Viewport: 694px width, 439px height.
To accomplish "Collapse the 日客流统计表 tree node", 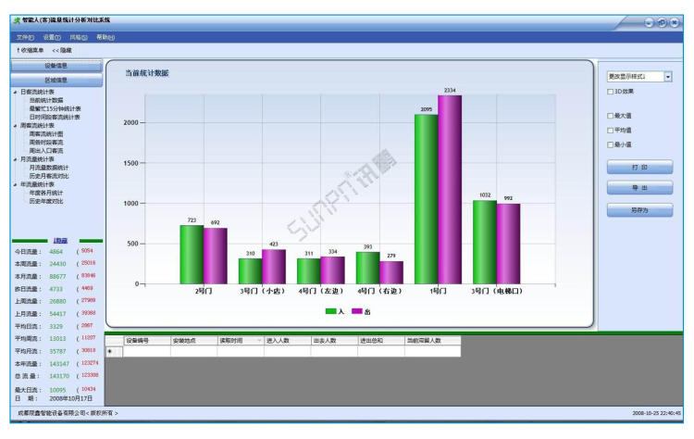I will click(x=15, y=93).
